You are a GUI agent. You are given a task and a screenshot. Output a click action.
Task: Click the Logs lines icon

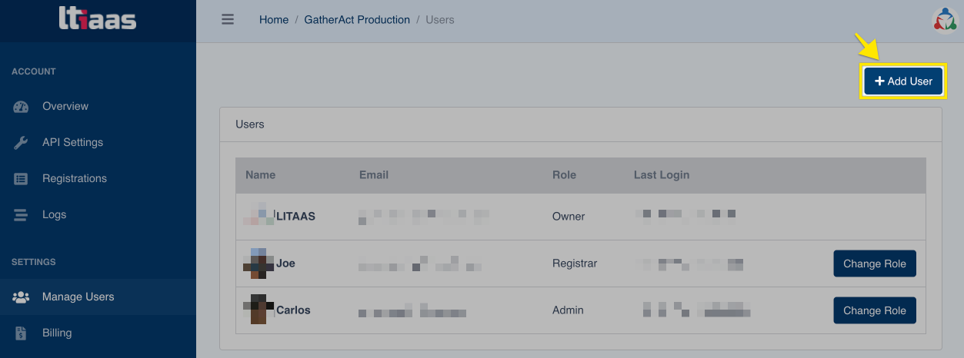click(x=21, y=215)
